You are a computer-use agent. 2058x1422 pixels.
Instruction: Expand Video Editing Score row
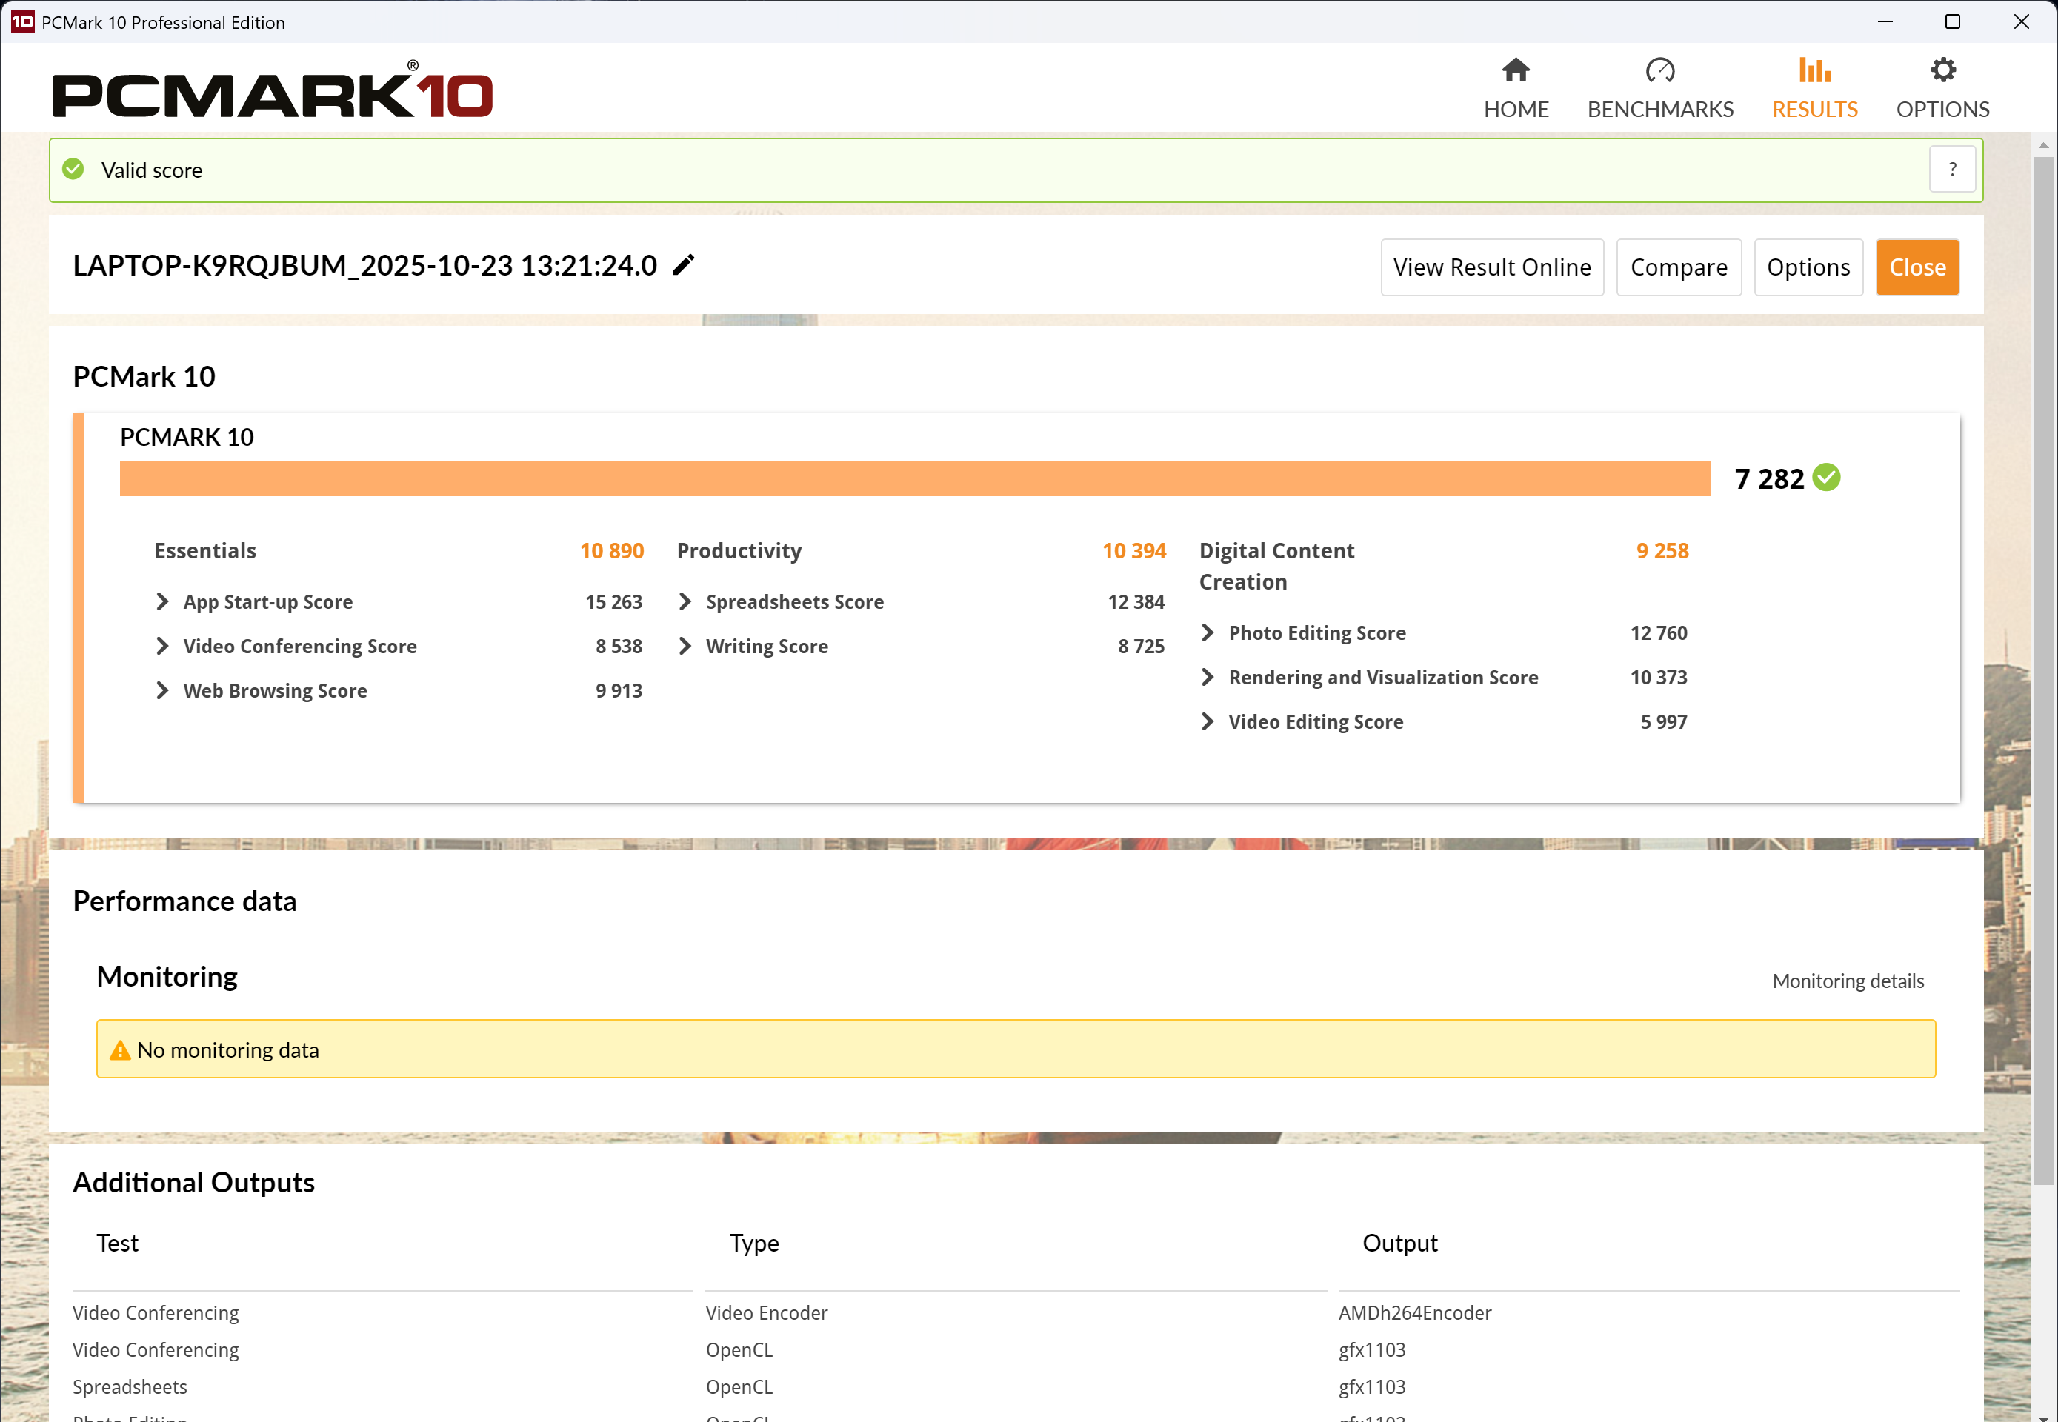pyautogui.click(x=1207, y=723)
